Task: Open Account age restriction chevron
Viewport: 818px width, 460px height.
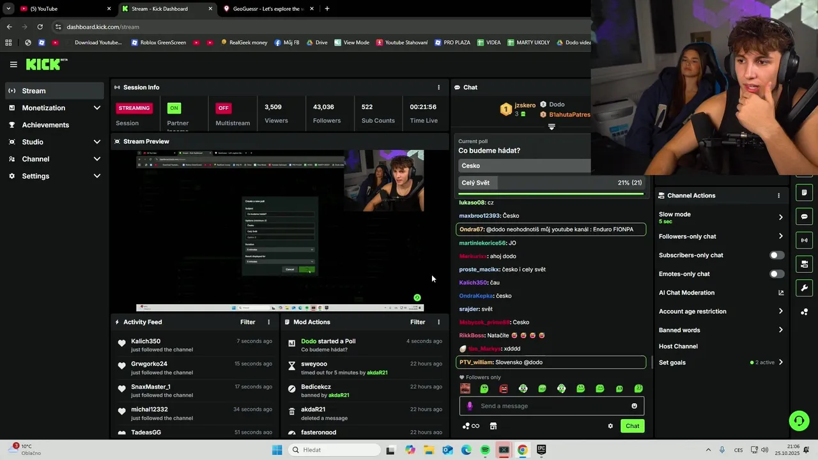Action: click(780, 311)
